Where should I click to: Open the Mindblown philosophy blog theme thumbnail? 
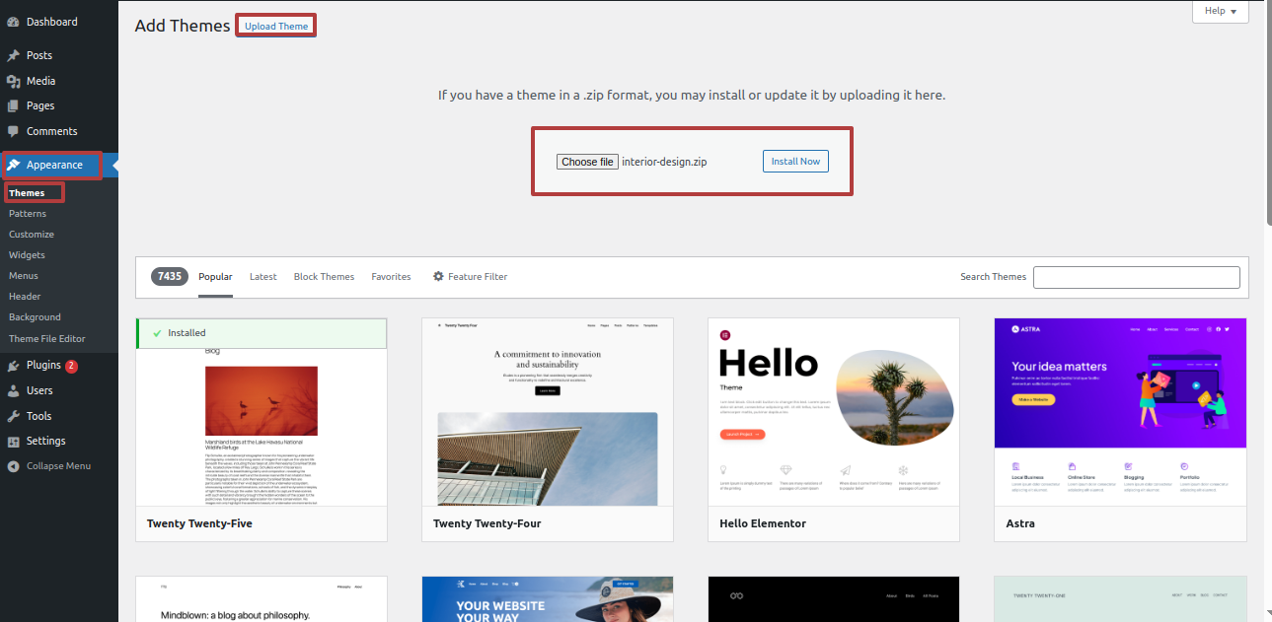tap(262, 599)
